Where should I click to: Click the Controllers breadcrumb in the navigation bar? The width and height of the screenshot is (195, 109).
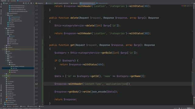[13, 1]
